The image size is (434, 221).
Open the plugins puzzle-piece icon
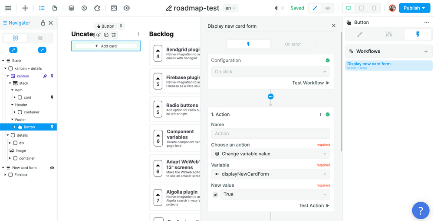[97, 8]
